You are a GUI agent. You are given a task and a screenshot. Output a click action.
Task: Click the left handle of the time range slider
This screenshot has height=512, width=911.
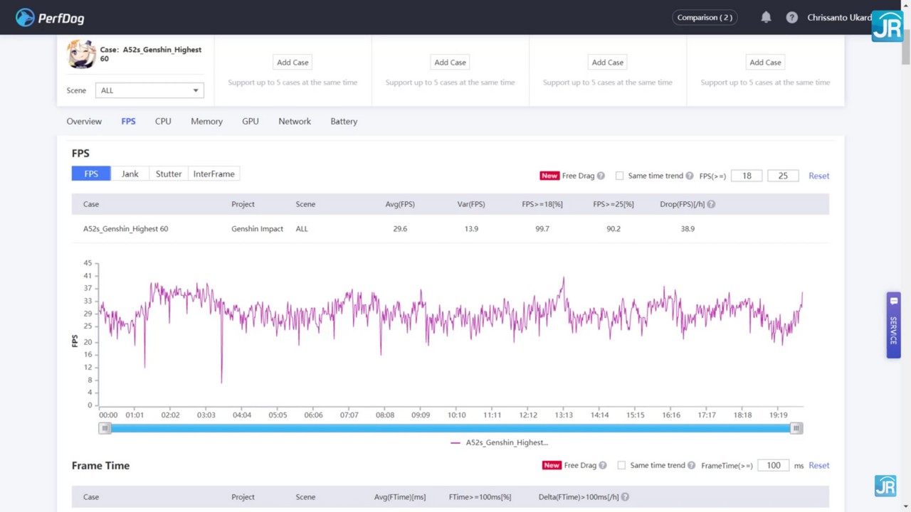[105, 428]
